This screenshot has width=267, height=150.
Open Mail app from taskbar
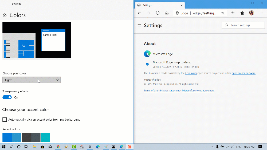point(50,147)
